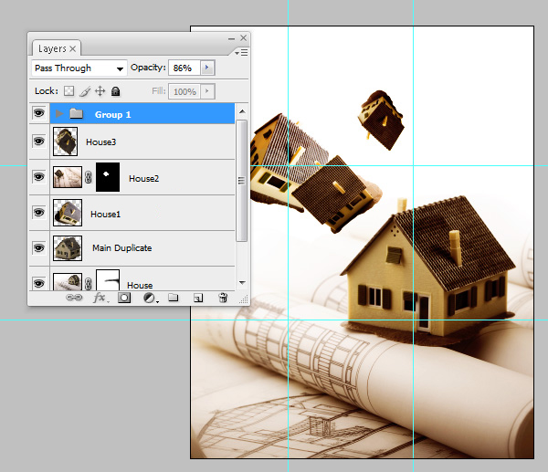
Task: Open the Opacity slider arrow
Action: pos(207,68)
